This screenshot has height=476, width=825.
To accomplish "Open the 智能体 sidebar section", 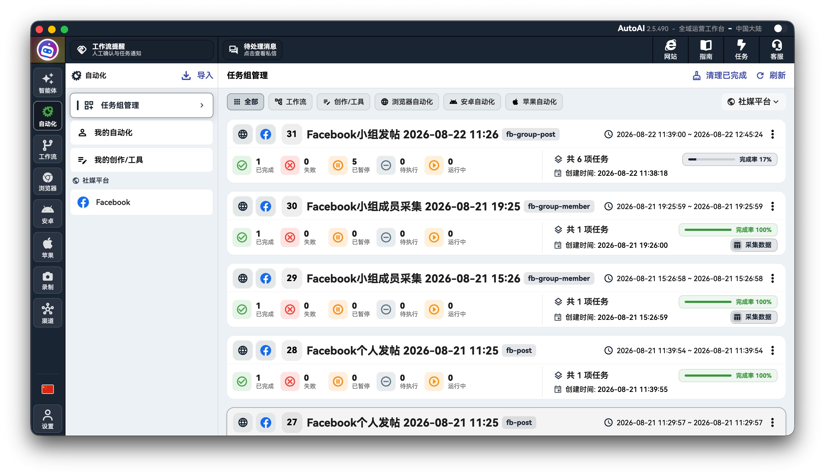I will point(48,83).
